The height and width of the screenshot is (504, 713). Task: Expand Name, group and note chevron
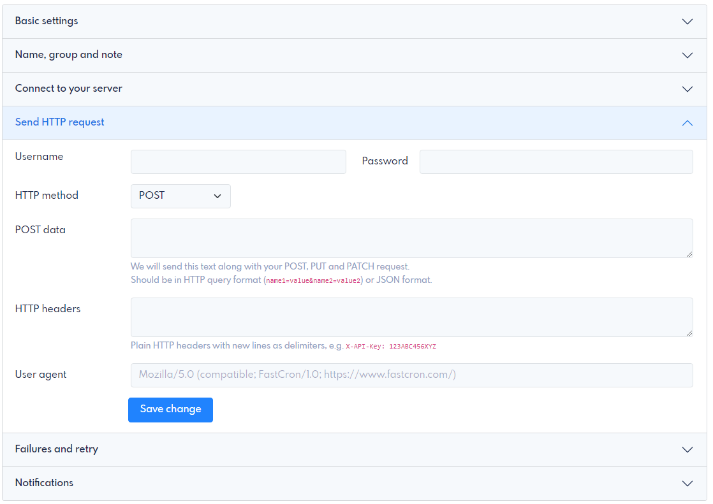point(687,55)
